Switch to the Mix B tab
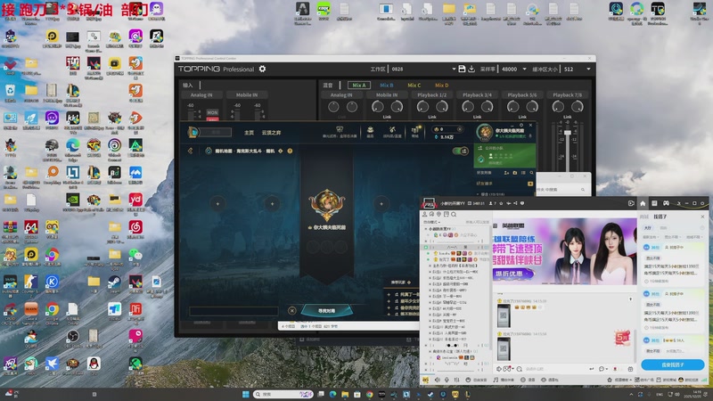This screenshot has height=401, width=713. 387,85
